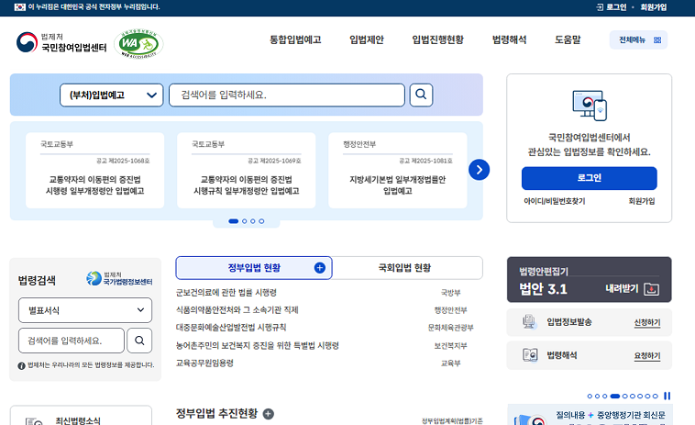695x425 pixels.
Task: Click the 법령검색 magnifier search button
Action: (139, 341)
